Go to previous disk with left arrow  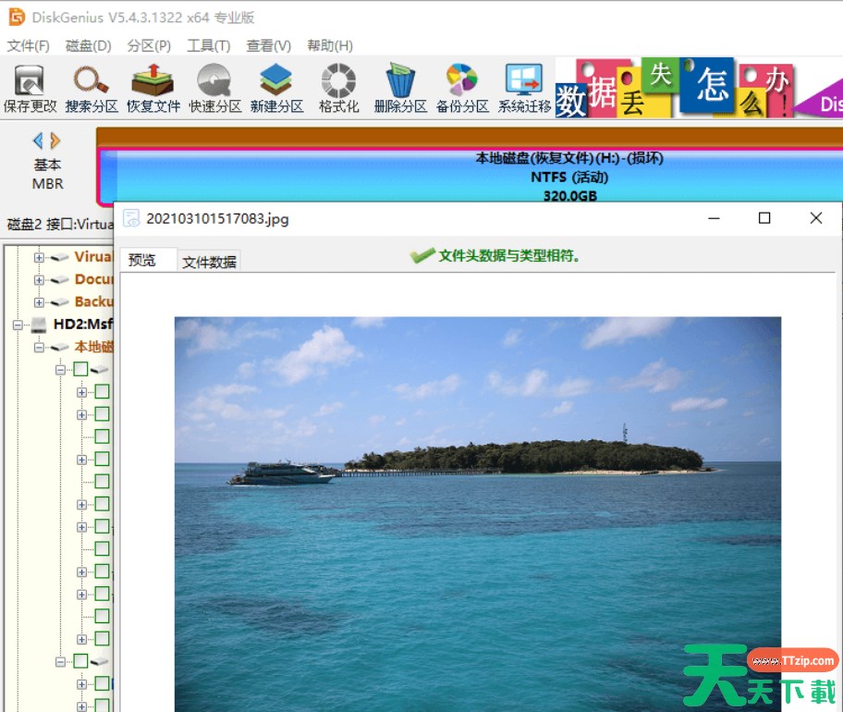tap(38, 141)
